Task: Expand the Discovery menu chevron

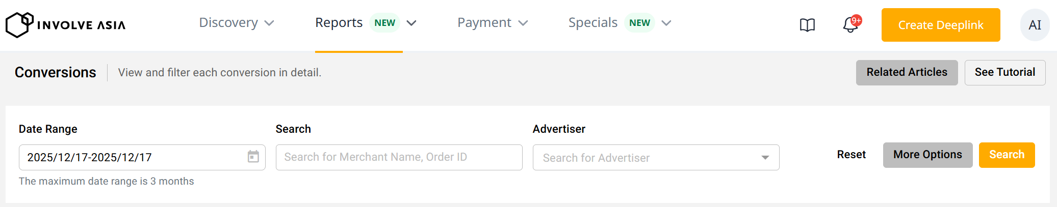Action: pyautogui.click(x=270, y=23)
